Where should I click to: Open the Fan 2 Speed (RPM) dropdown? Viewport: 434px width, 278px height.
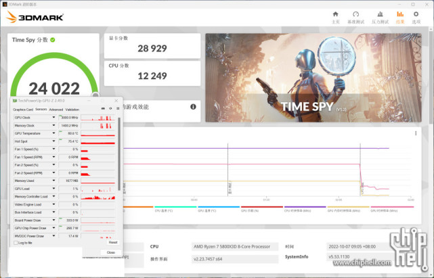53,173
